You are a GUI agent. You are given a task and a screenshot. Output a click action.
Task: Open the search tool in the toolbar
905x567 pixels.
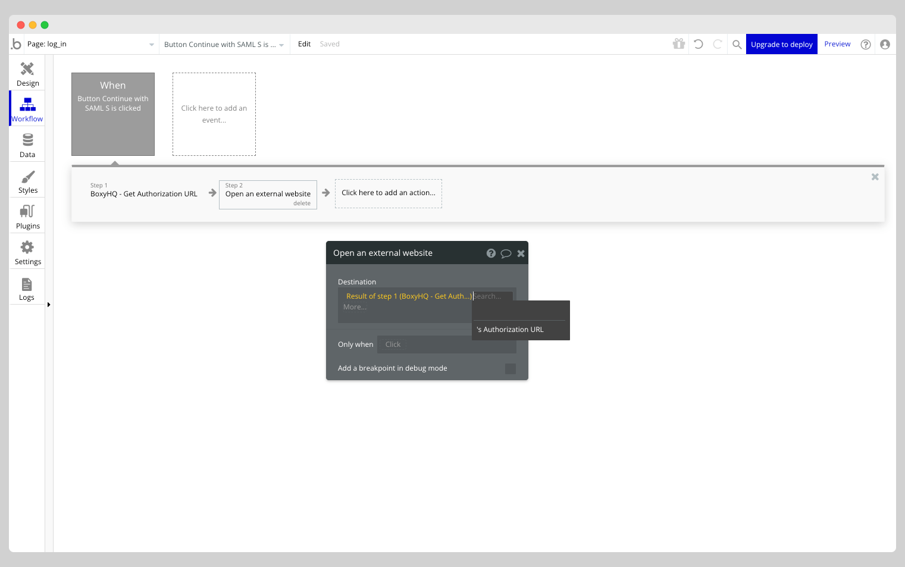pos(737,43)
